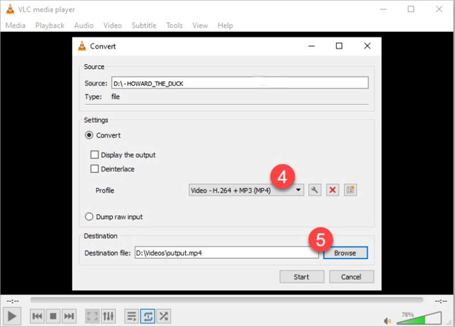Close the Convert dialog
455x327 pixels.
click(x=367, y=46)
